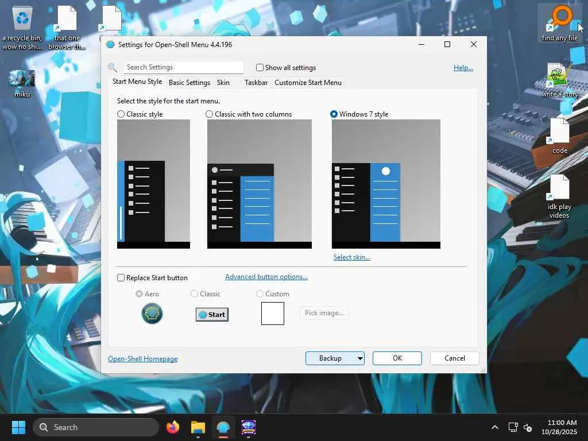This screenshot has height=441, width=588.
Task: Click the Search Settings input field
Action: [x=183, y=68]
